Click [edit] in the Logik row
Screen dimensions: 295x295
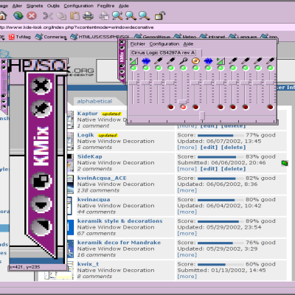[x=209, y=147]
